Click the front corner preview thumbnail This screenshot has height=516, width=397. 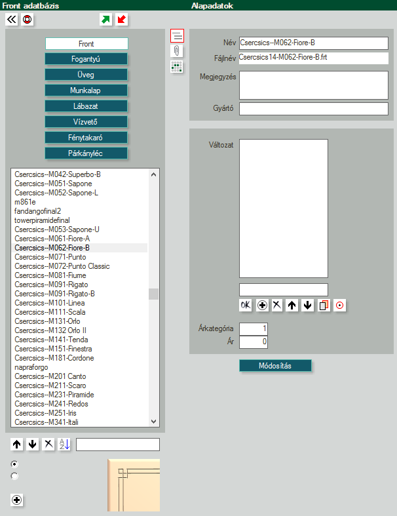(134, 485)
